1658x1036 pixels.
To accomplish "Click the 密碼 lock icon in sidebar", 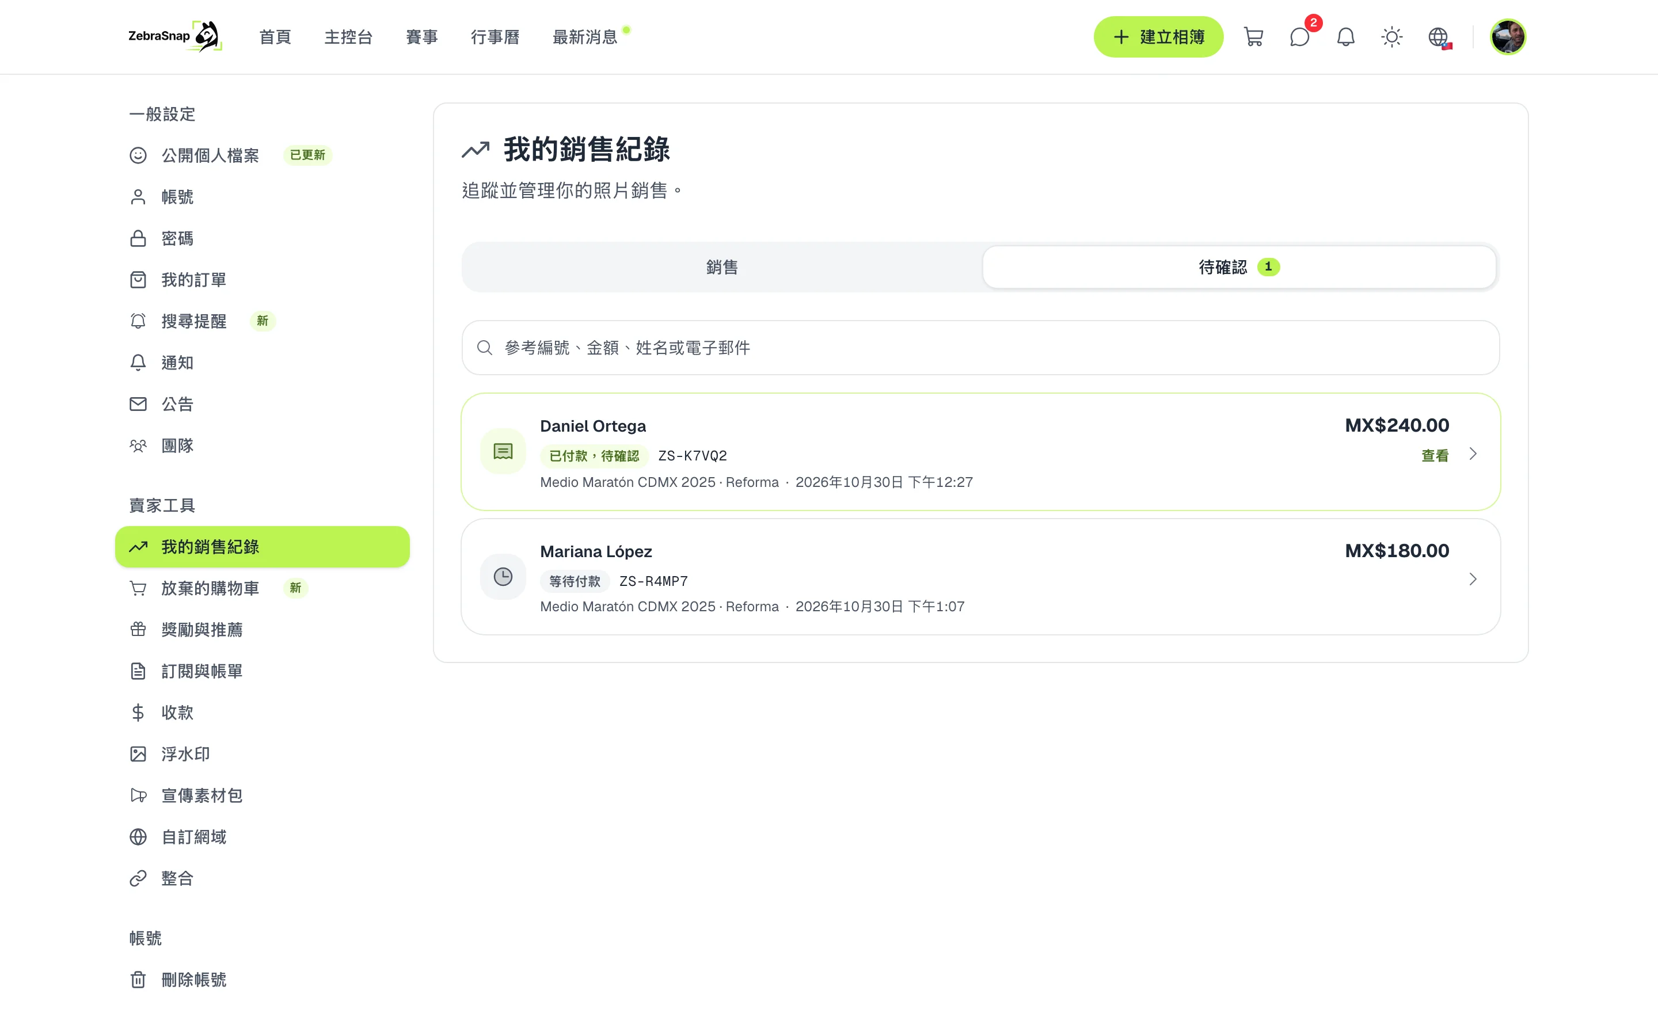I will point(138,238).
